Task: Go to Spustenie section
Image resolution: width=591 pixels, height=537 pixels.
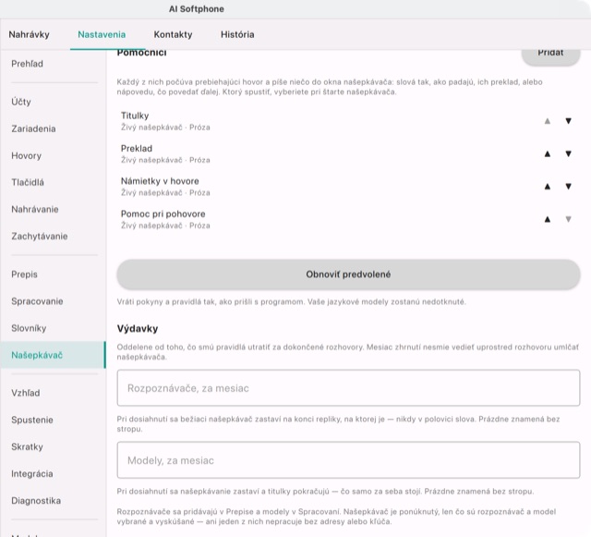Action: [x=54, y=420]
